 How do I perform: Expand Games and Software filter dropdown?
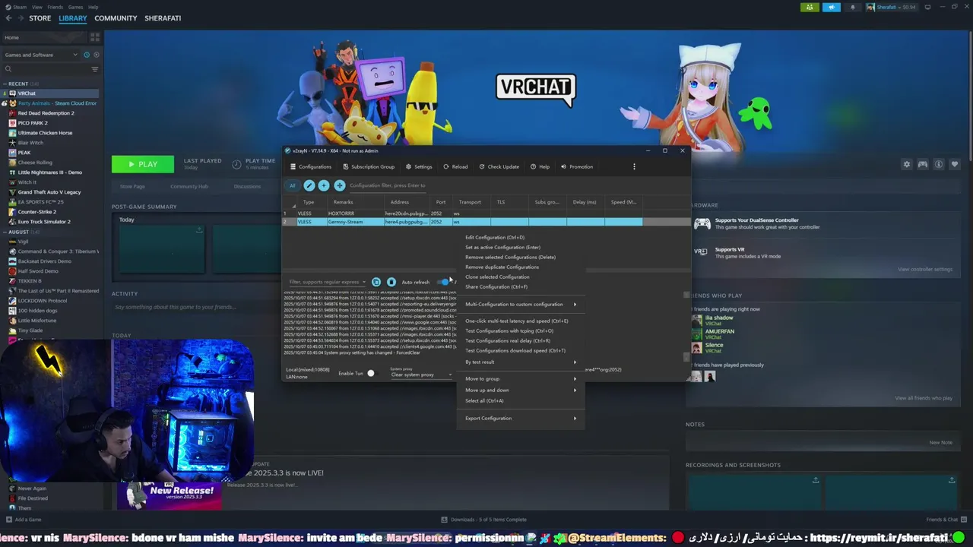click(x=41, y=55)
